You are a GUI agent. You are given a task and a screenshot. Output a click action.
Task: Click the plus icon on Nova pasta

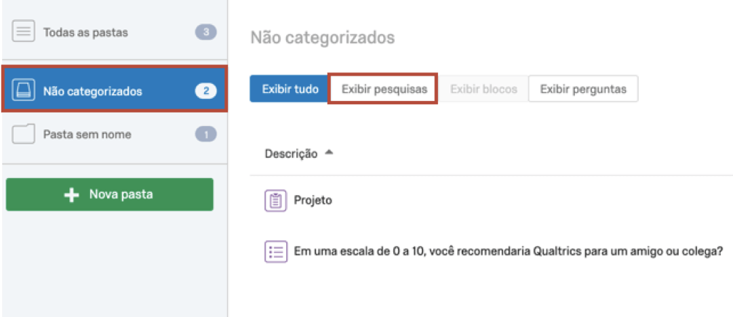click(71, 195)
